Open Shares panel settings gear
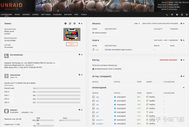 (x=181, y=24)
